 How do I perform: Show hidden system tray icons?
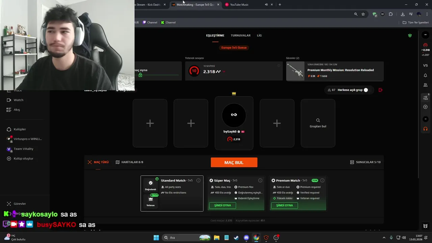[384, 238]
